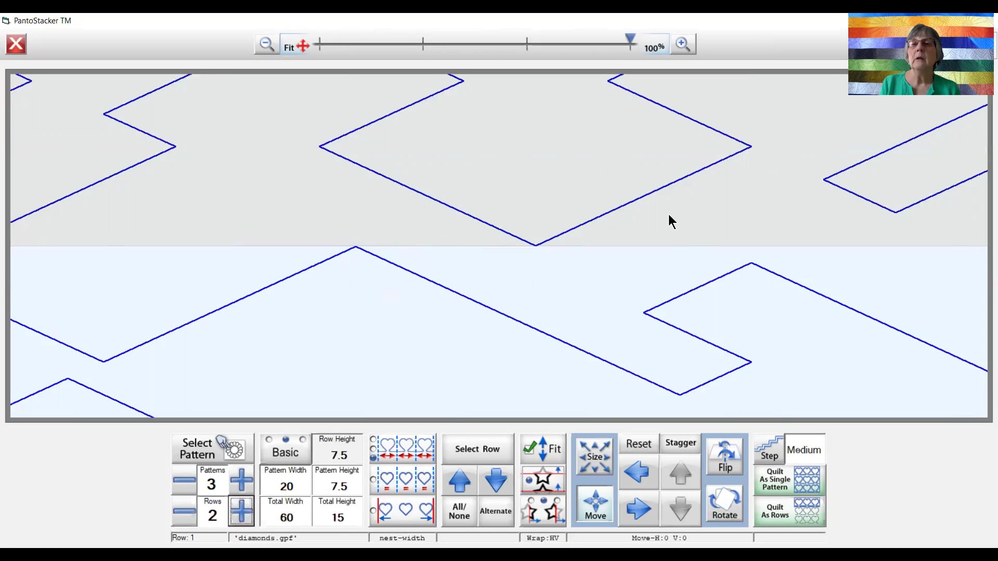The height and width of the screenshot is (561, 998).
Task: Select the equal-spacing hearts radio option
Action: click(x=373, y=480)
